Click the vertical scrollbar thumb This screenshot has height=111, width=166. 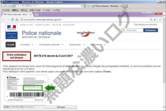[164, 50]
